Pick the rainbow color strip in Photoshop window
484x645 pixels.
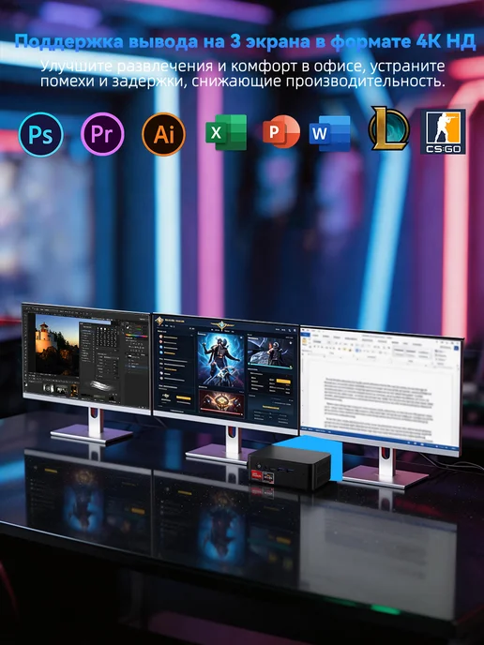pos(136,336)
